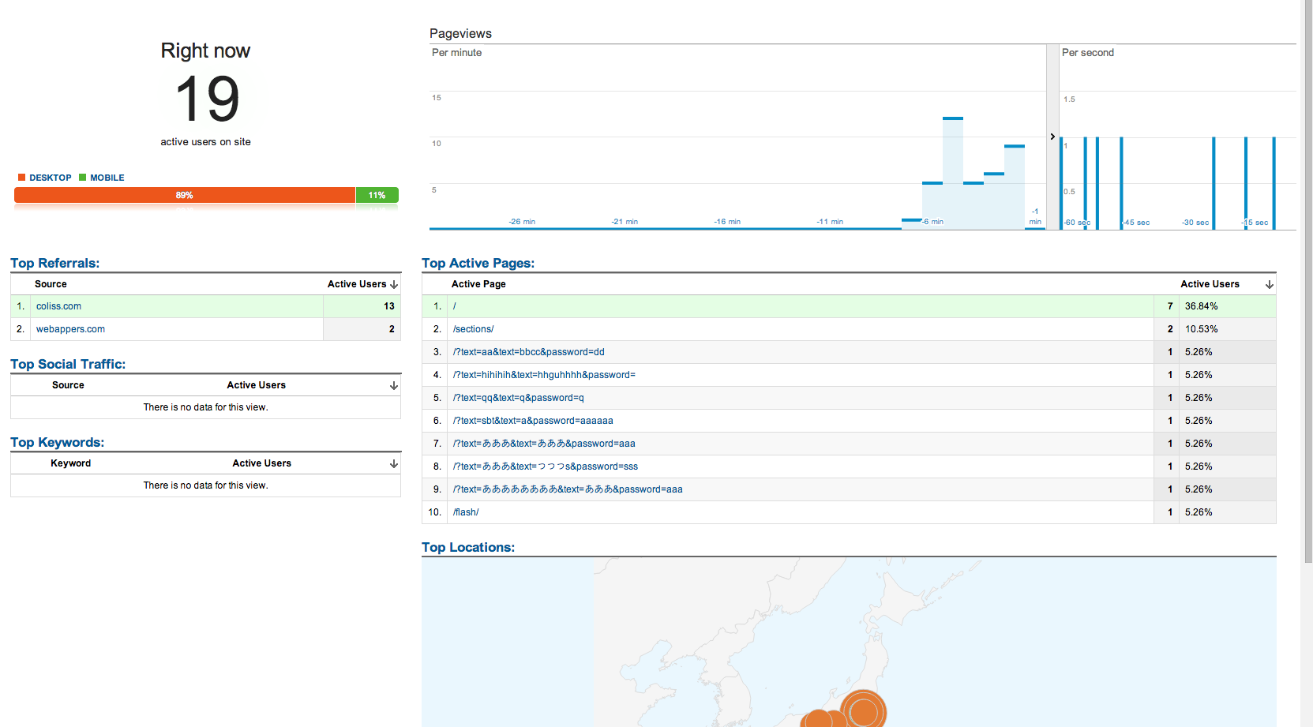Open the Top Locations report heading
The width and height of the screenshot is (1313, 727).
point(468,547)
